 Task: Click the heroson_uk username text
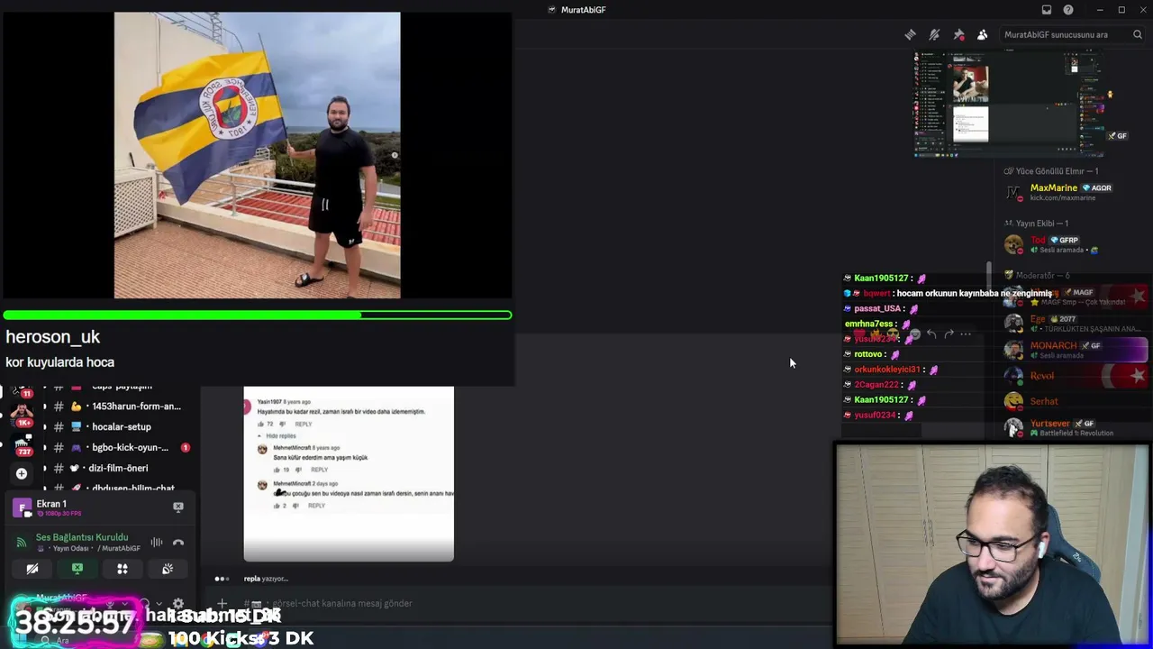(x=52, y=337)
